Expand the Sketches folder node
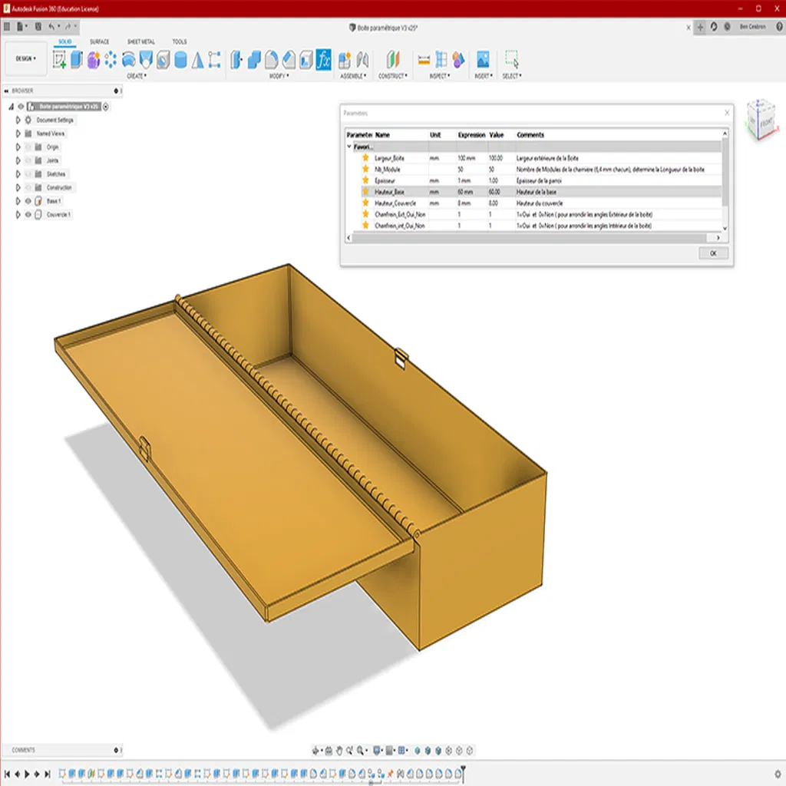The width and height of the screenshot is (786, 786). click(x=18, y=174)
